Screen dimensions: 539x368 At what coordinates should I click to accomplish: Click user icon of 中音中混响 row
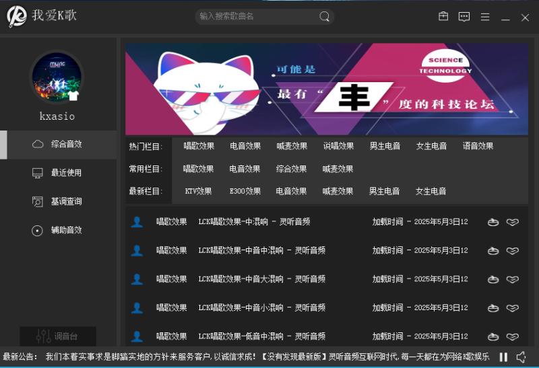(137, 250)
